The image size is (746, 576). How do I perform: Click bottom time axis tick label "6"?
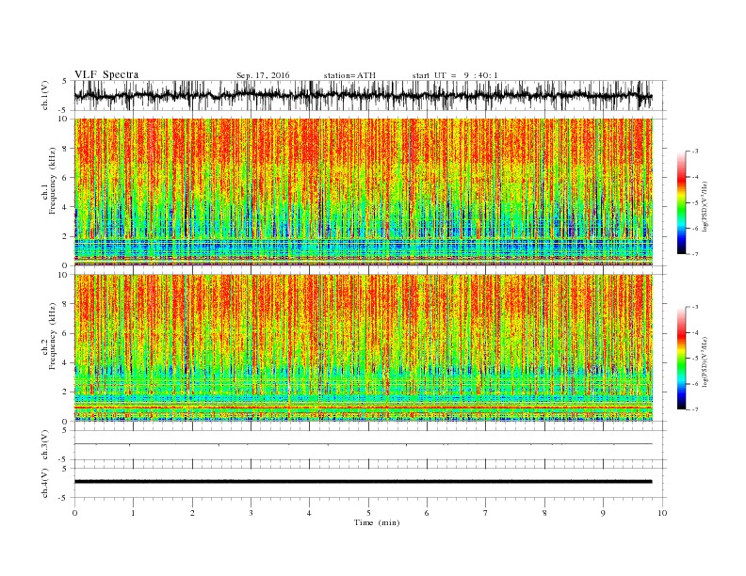tap(427, 513)
